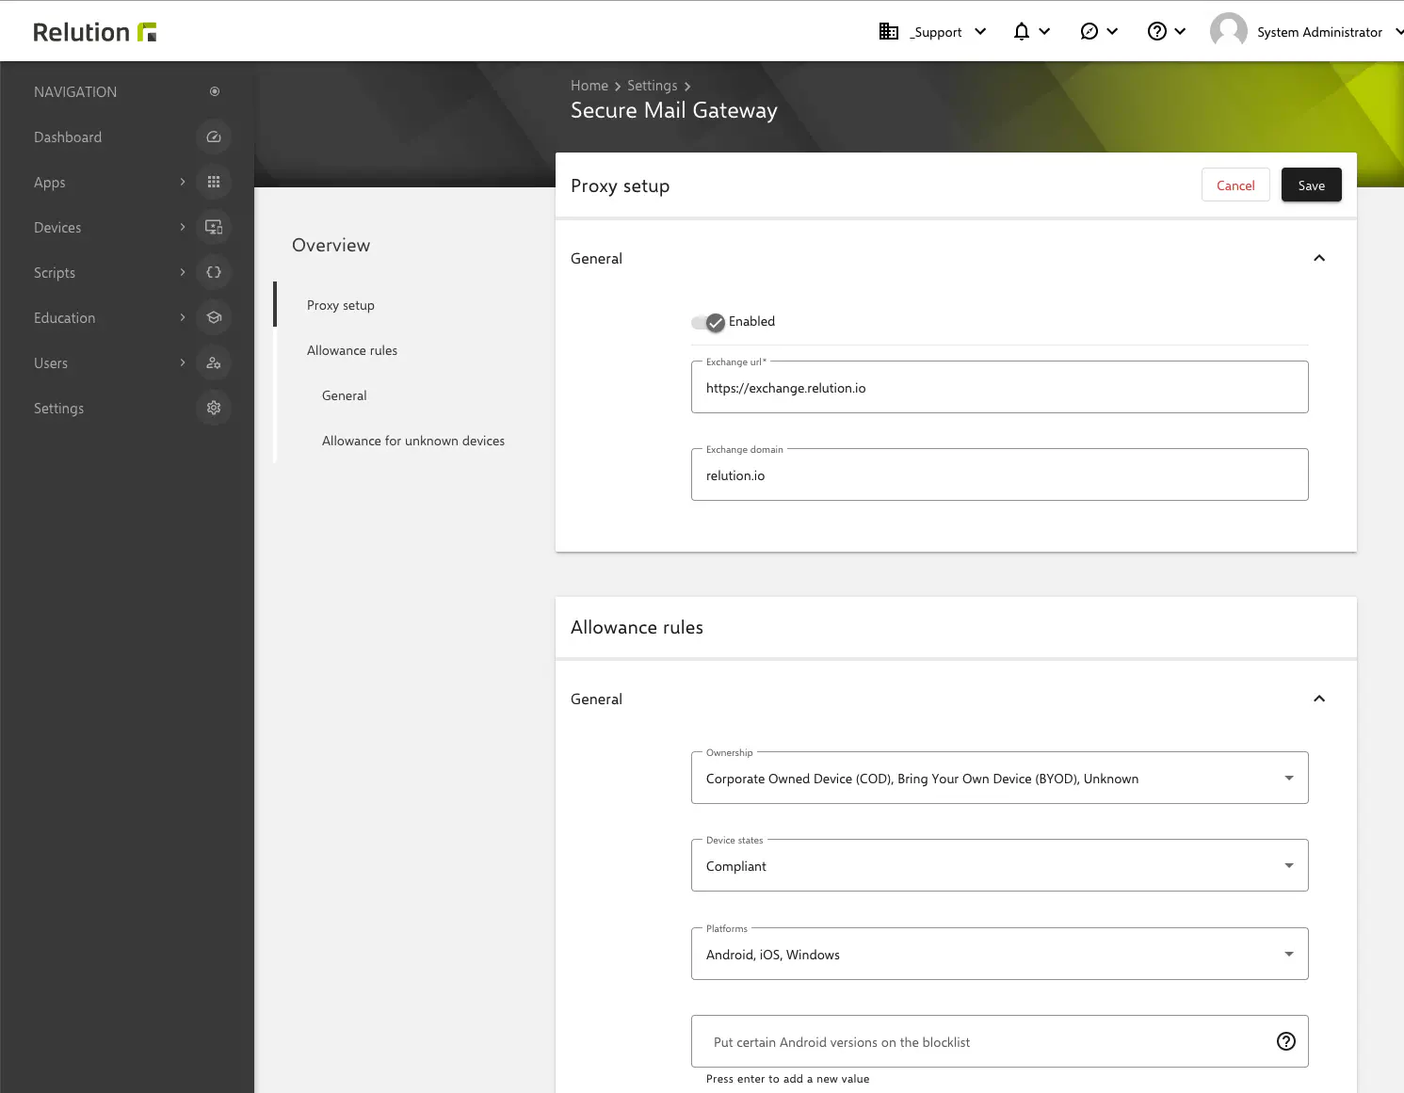Open the notifications bell icon

[x=1021, y=31]
